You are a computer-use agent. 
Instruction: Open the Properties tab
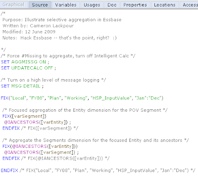pyautogui.click(x=135, y=5)
